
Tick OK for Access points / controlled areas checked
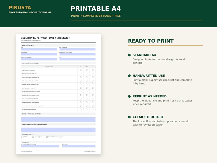coord(81,95)
